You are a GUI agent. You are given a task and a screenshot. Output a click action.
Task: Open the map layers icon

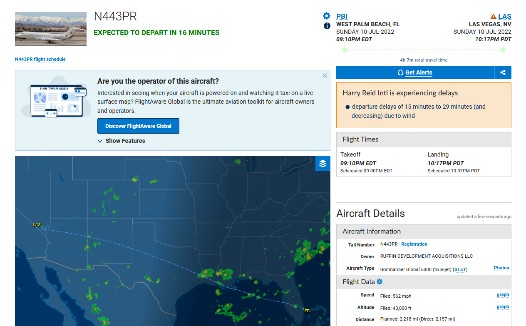pos(323,164)
